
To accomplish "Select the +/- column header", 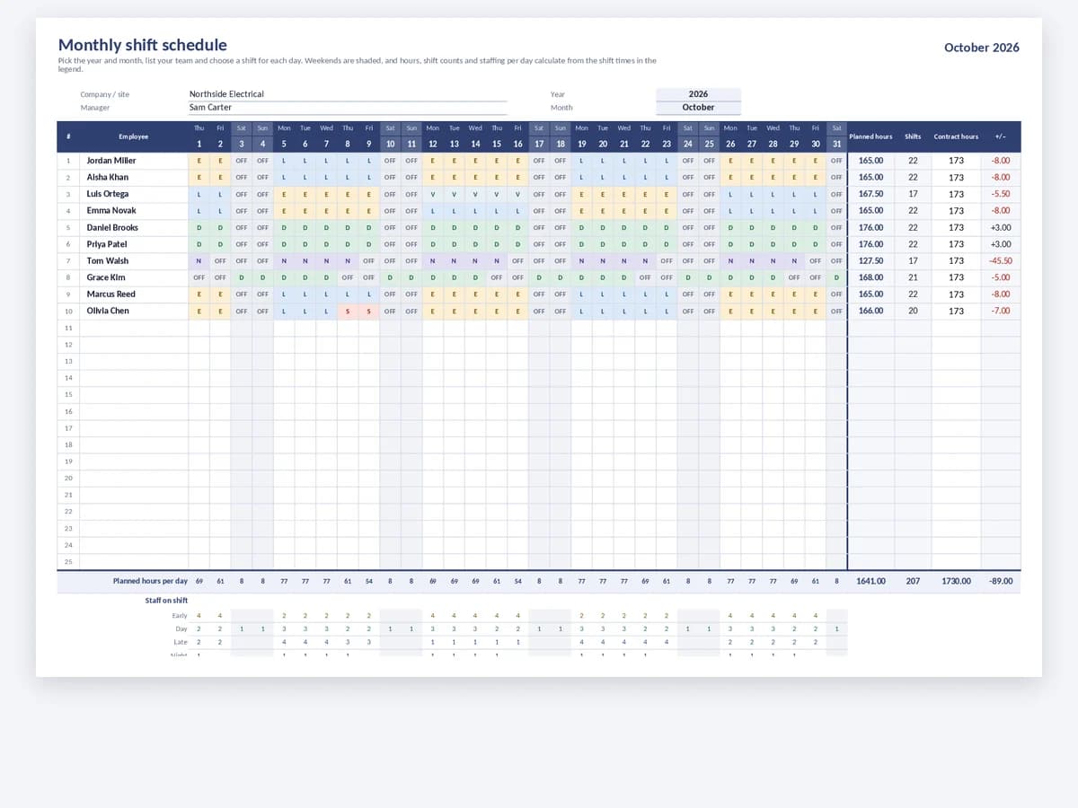I will click(1001, 136).
